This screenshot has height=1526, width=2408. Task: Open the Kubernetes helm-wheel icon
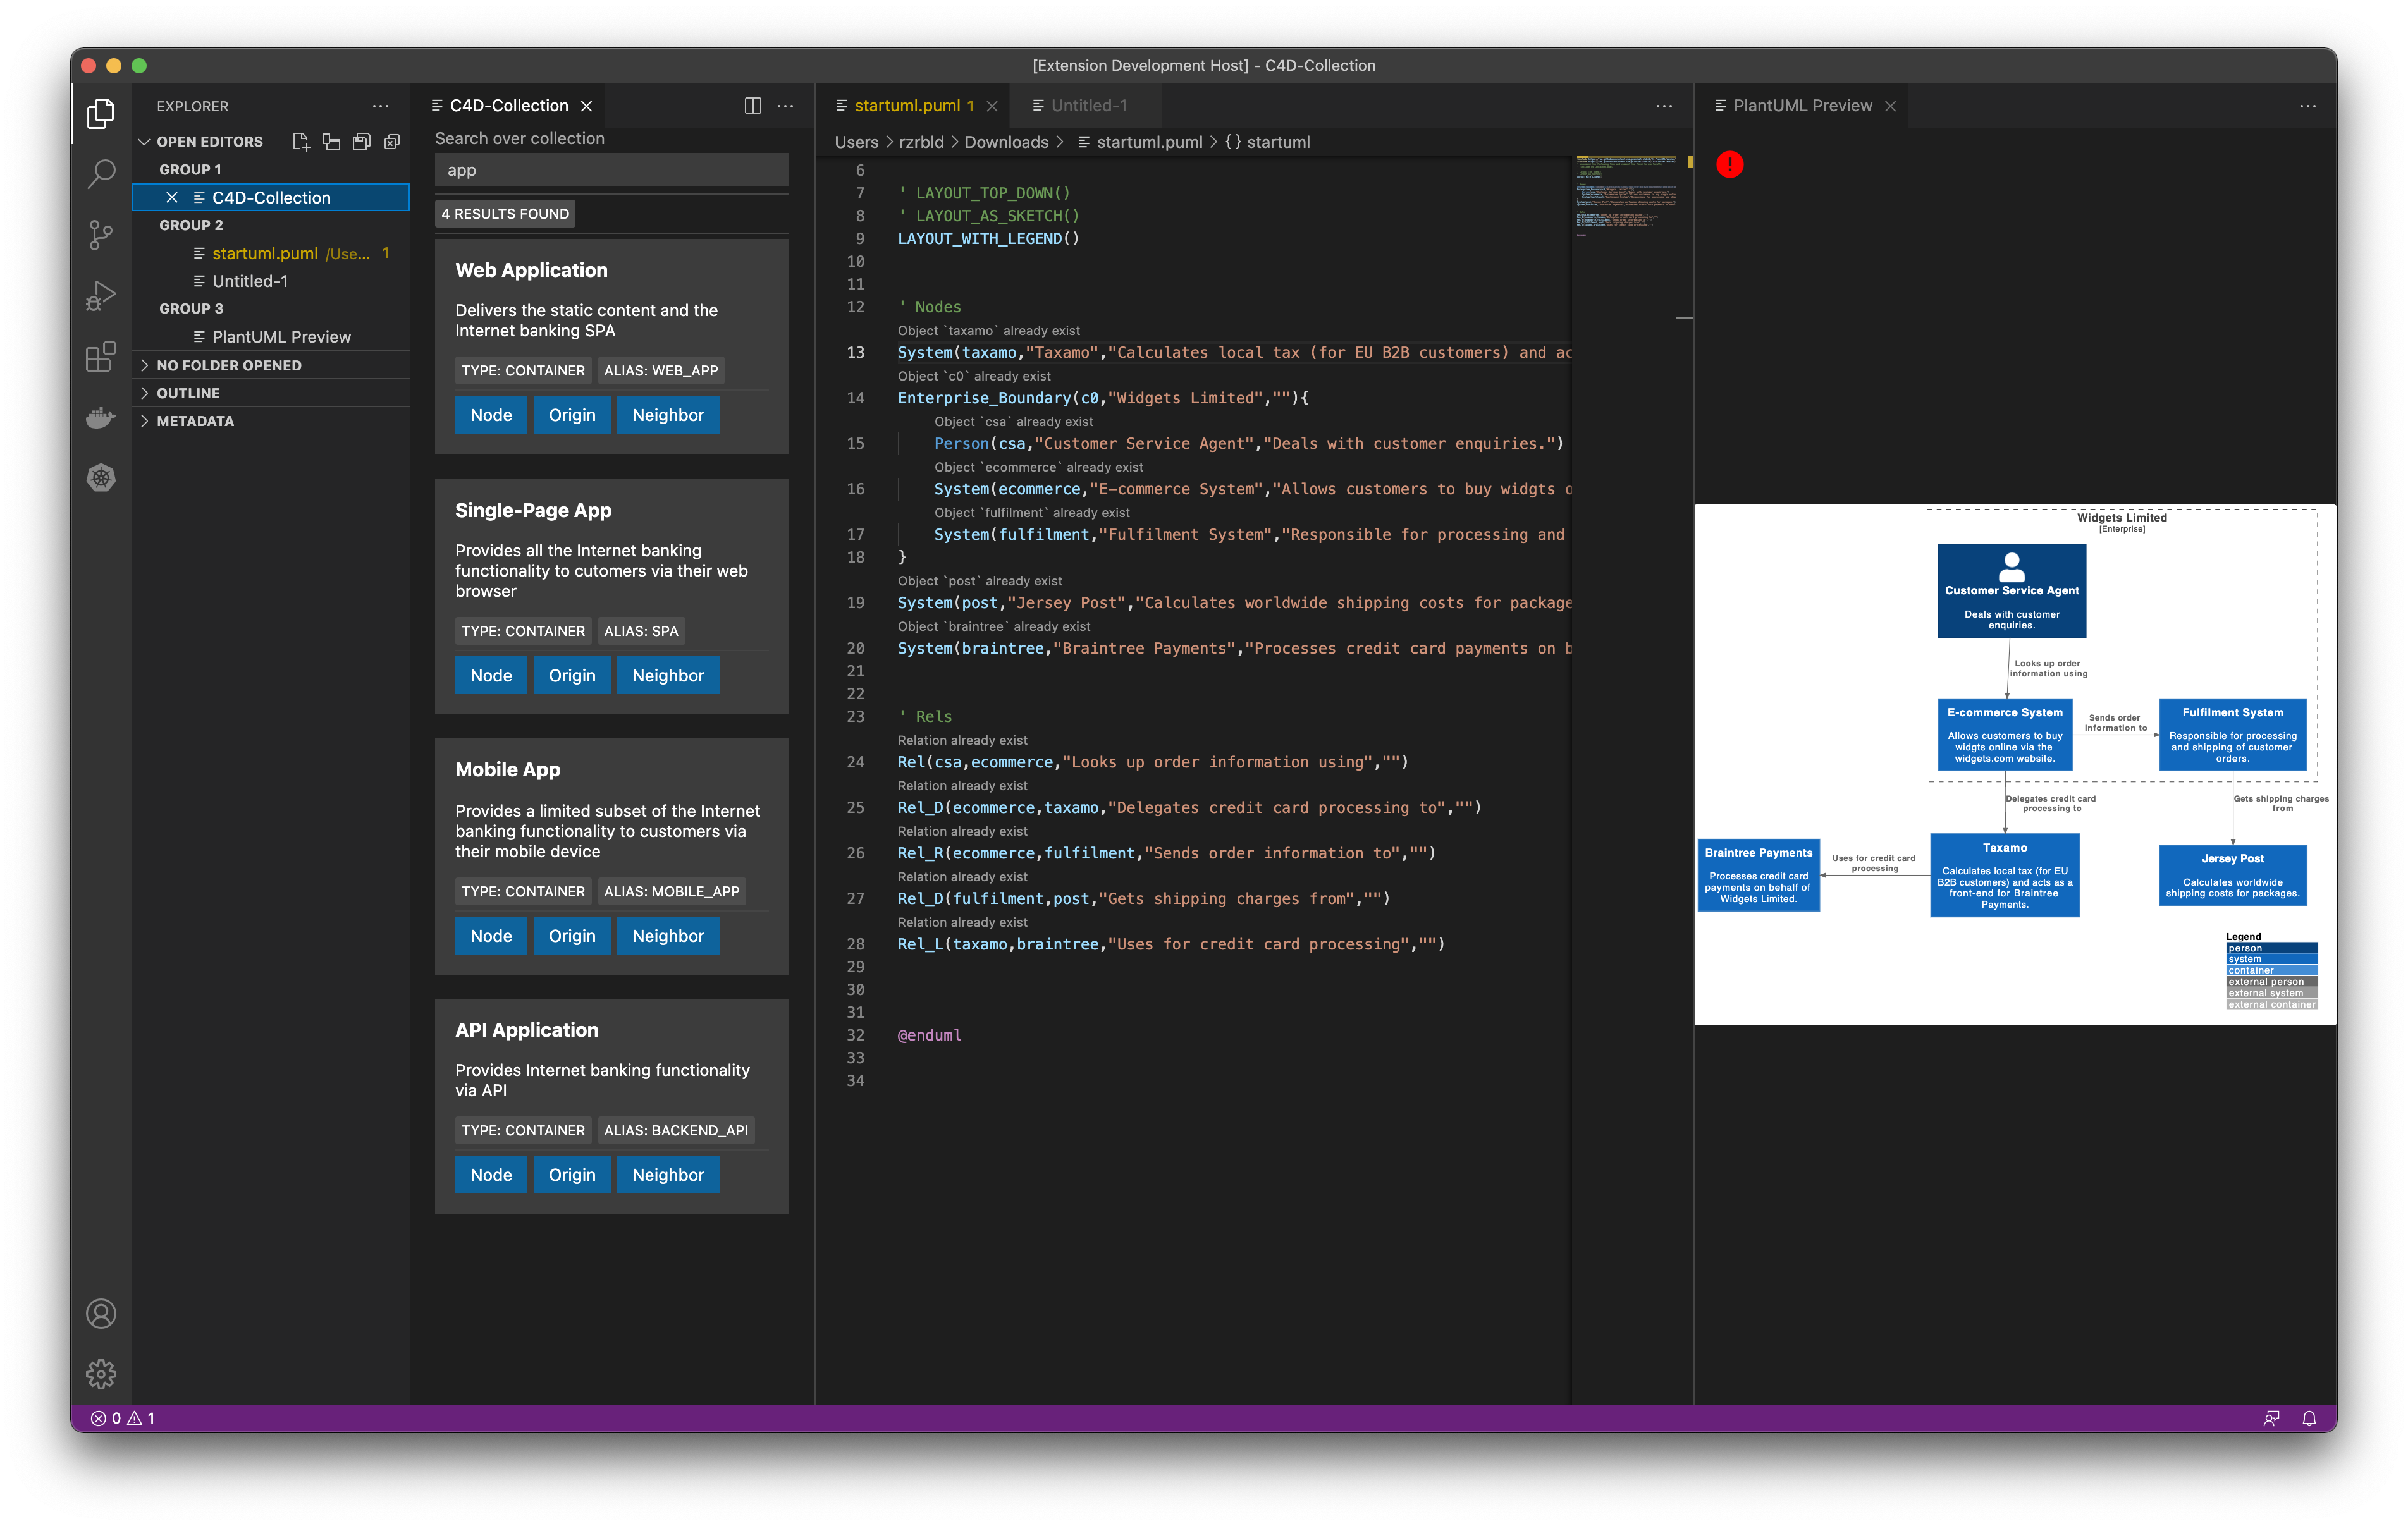click(x=101, y=478)
